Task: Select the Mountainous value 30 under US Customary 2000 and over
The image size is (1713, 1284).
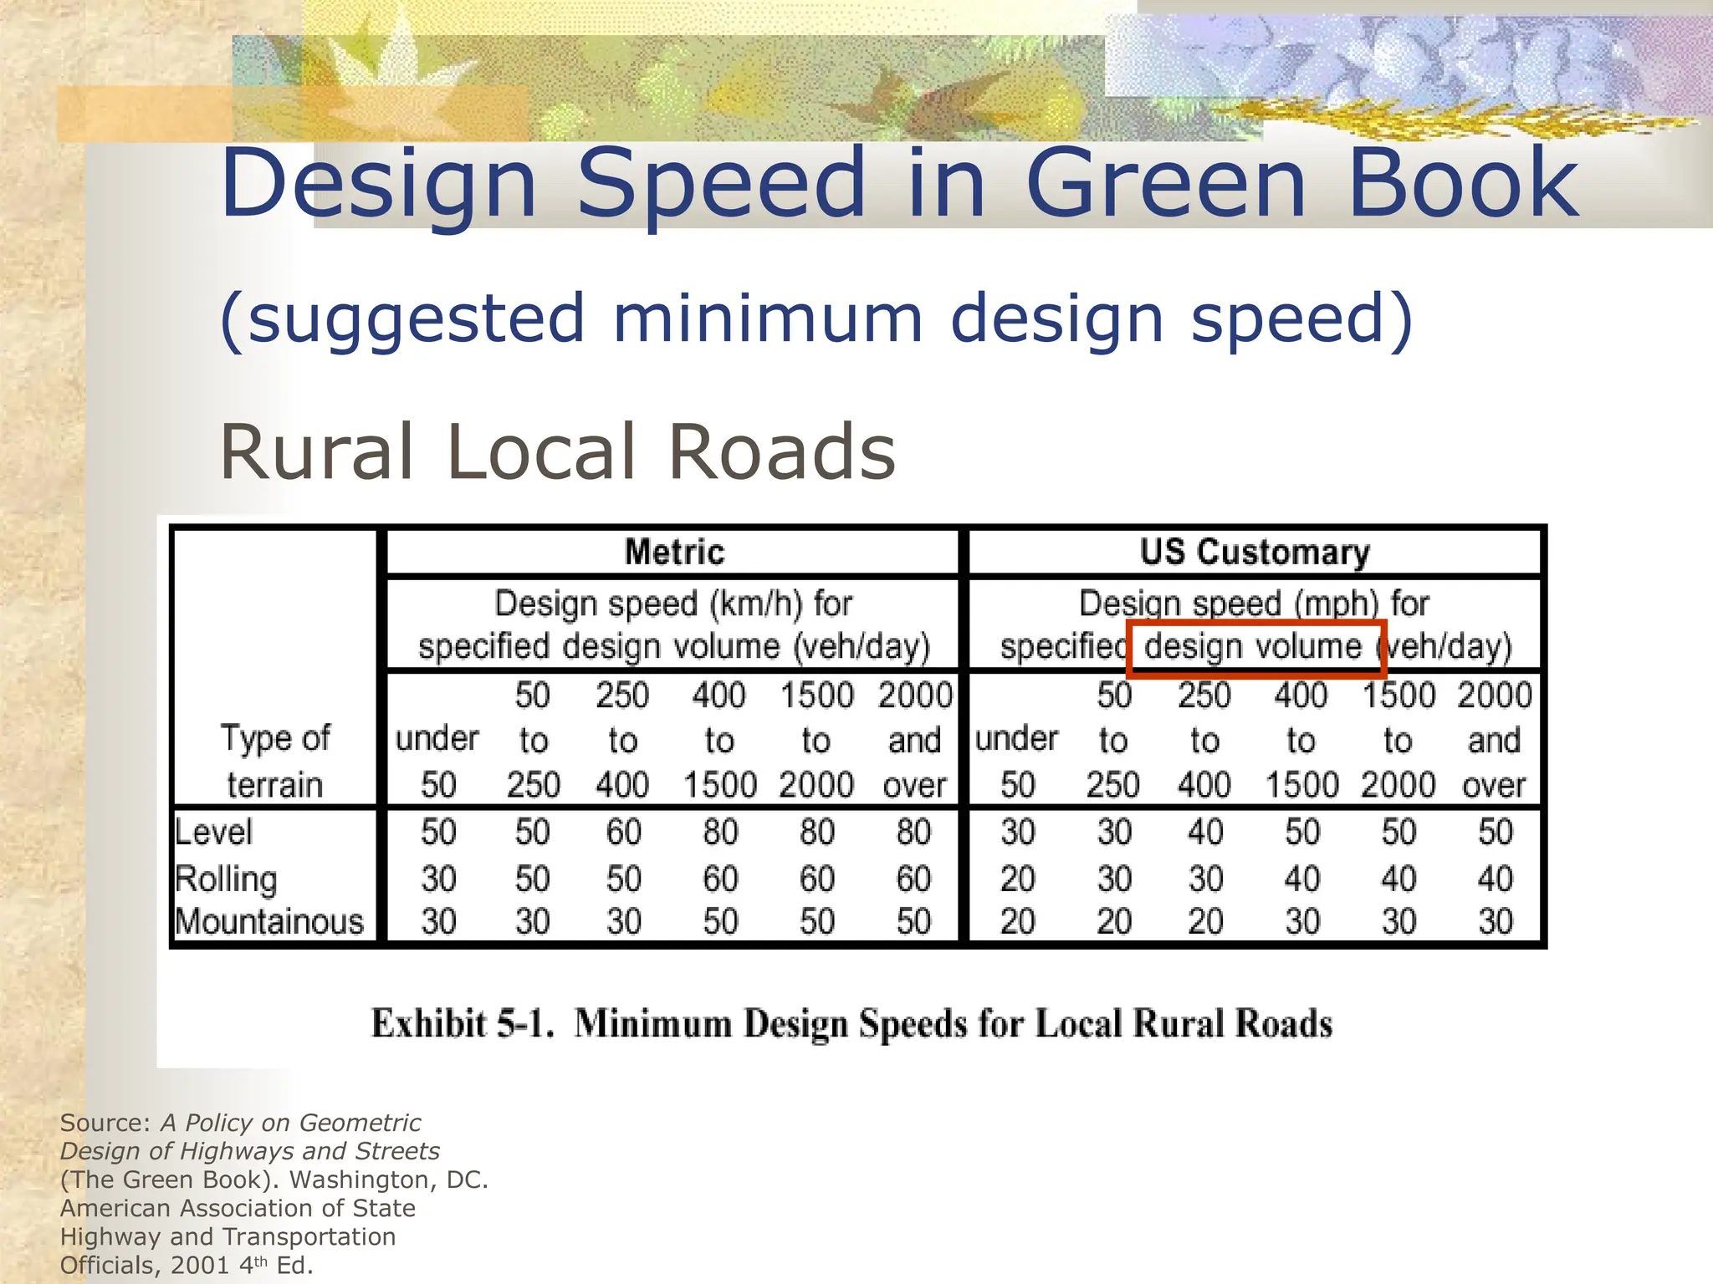Action: pos(1496,922)
